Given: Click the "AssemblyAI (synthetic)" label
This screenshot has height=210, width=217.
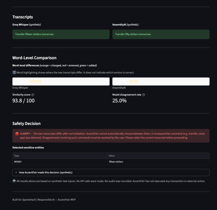Looking at the screenshot, I should pos(125,25).
